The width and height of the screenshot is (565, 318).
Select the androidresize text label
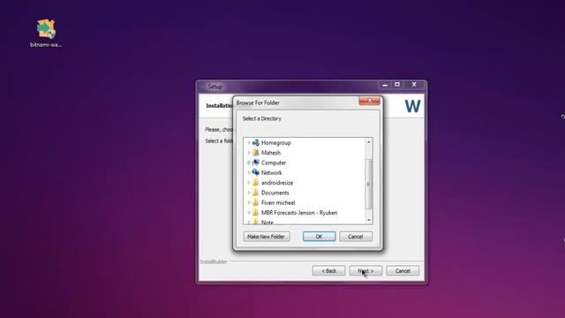pyautogui.click(x=277, y=183)
